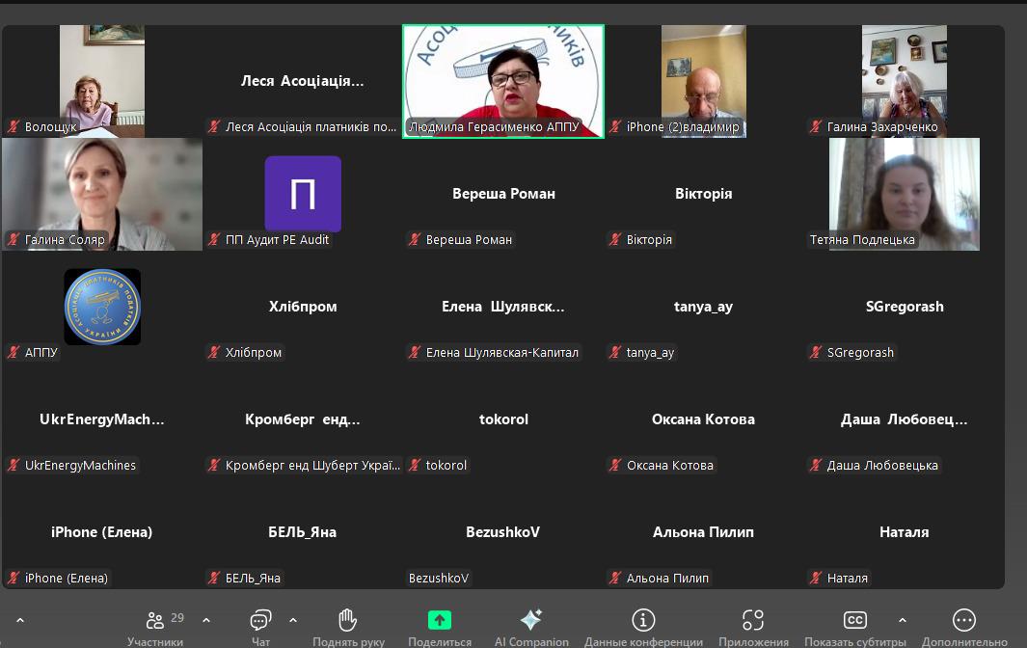
Task: Click muted mic icon beside tokorol label
Action: (x=415, y=465)
